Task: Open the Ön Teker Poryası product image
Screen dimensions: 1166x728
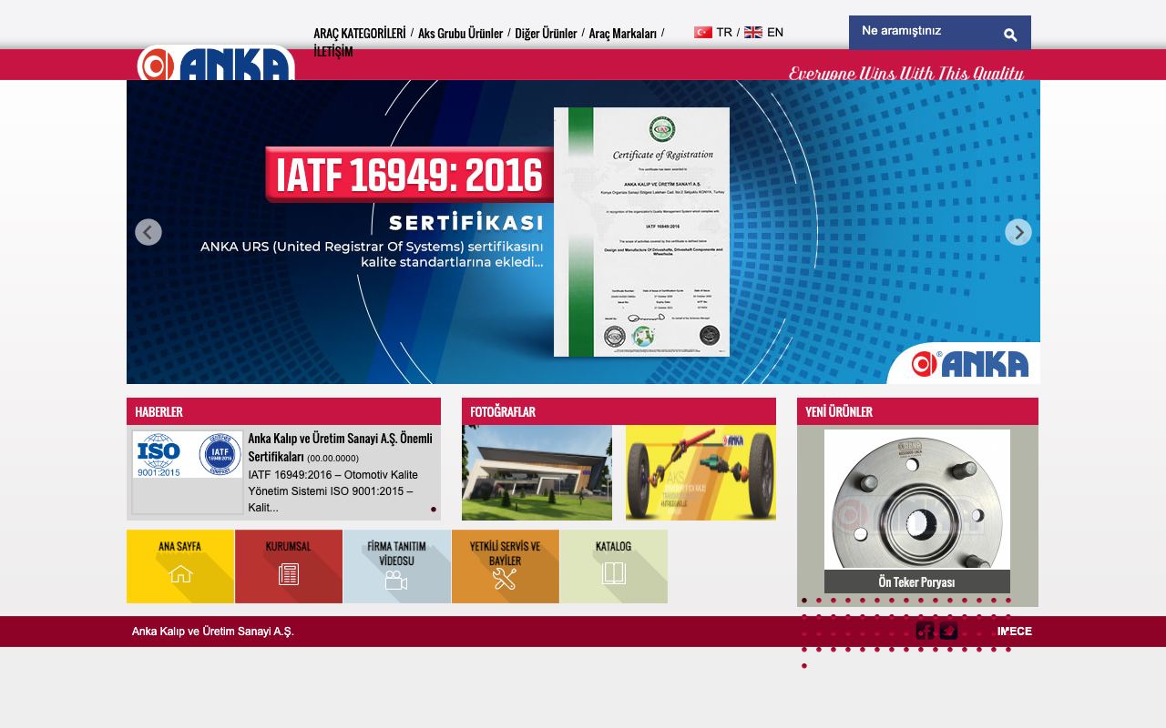Action: pos(917,500)
